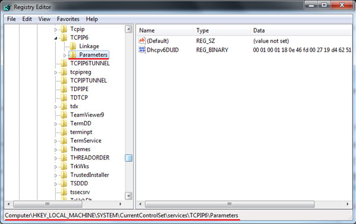
Task: Expand the tcpipreg key
Action: 56,72
